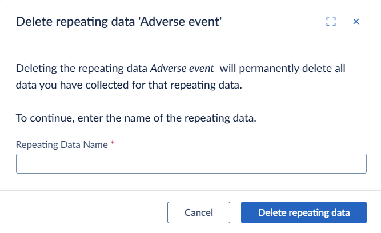This screenshot has width=381, height=233.
Task: Dismiss the dialog via the blue X
Action: (x=356, y=22)
